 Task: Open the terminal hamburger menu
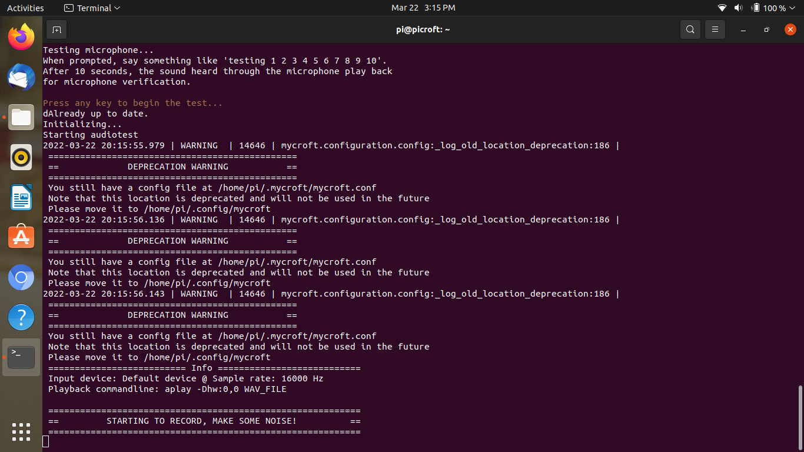coord(715,29)
